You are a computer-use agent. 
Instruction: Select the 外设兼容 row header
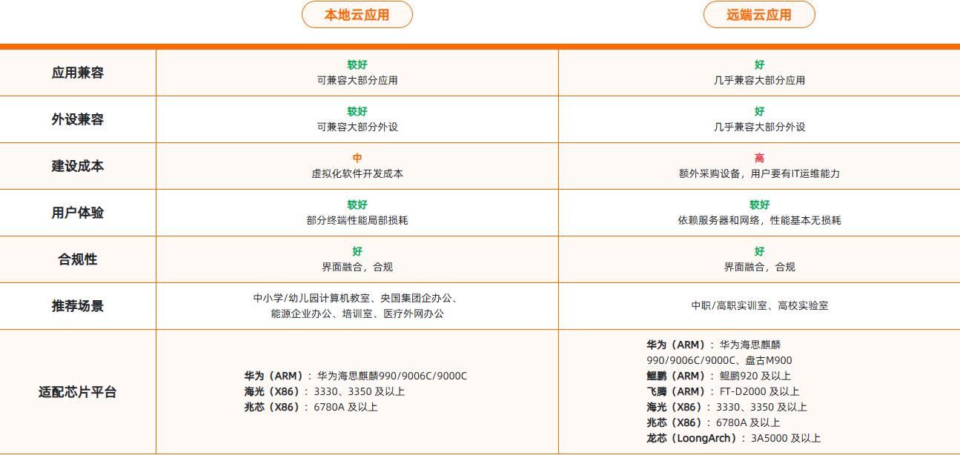pyautogui.click(x=78, y=119)
